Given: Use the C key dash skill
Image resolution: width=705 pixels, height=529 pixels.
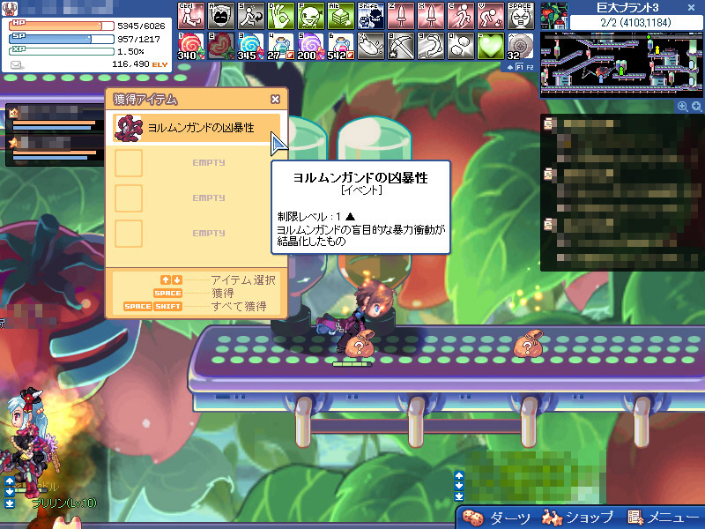Looking at the screenshot, I should coord(461,15).
